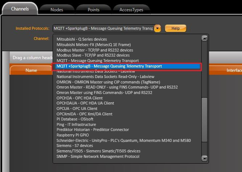Select Siemens - S7 devices

pos(75,146)
